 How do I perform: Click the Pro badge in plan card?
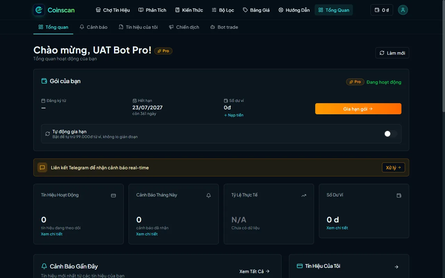(x=355, y=82)
